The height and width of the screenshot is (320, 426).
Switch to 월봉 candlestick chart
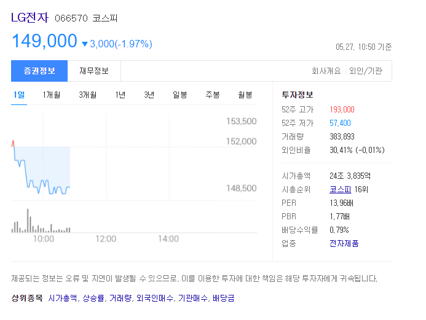coord(245,95)
